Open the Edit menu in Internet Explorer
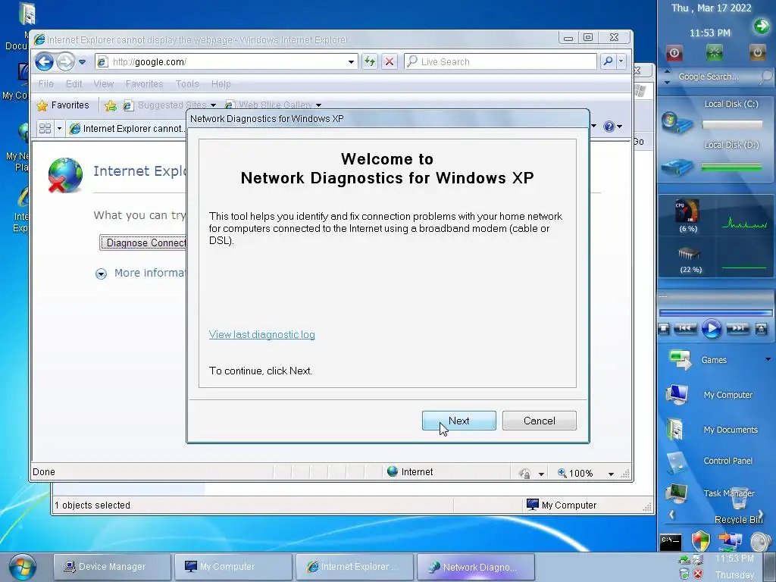The image size is (776, 582). coord(74,83)
